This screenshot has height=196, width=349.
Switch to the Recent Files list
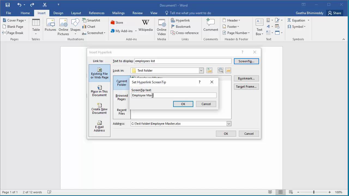pyautogui.click(x=122, y=112)
